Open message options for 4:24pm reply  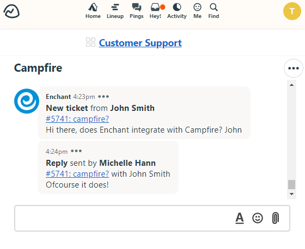76,151
